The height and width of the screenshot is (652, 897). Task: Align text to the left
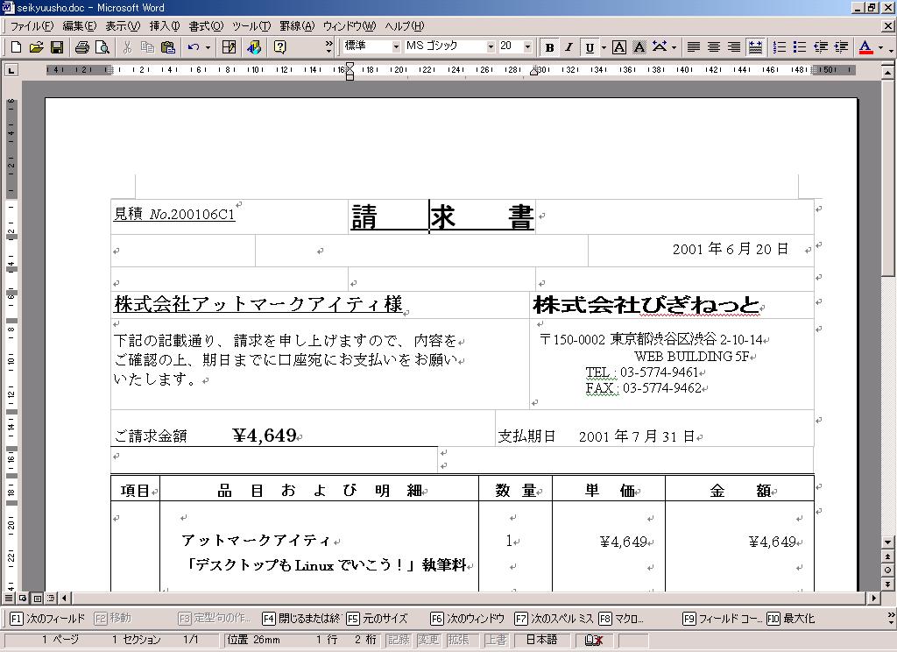pyautogui.click(x=694, y=47)
